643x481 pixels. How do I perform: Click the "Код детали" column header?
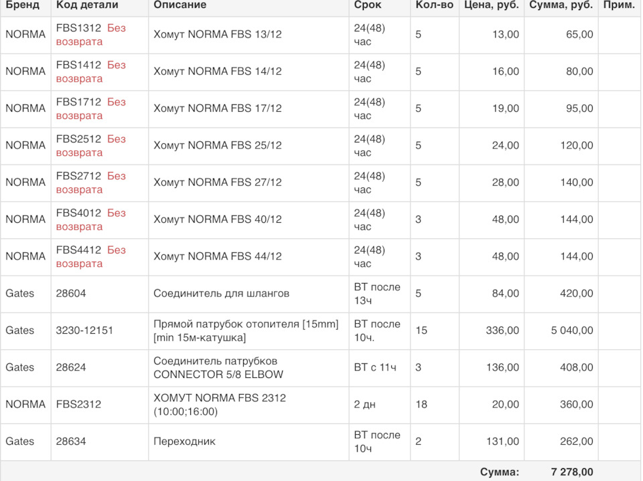point(87,5)
